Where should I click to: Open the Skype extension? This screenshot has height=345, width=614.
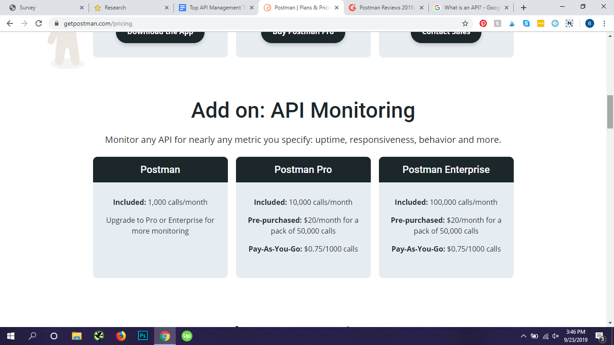point(526,23)
